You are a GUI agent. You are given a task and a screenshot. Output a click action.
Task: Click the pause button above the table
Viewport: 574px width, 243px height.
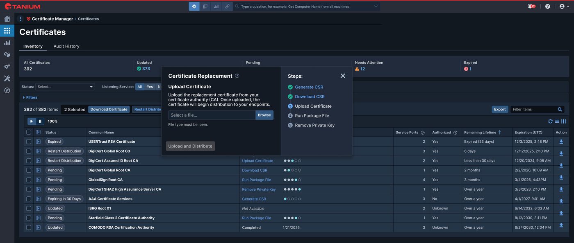(40, 121)
